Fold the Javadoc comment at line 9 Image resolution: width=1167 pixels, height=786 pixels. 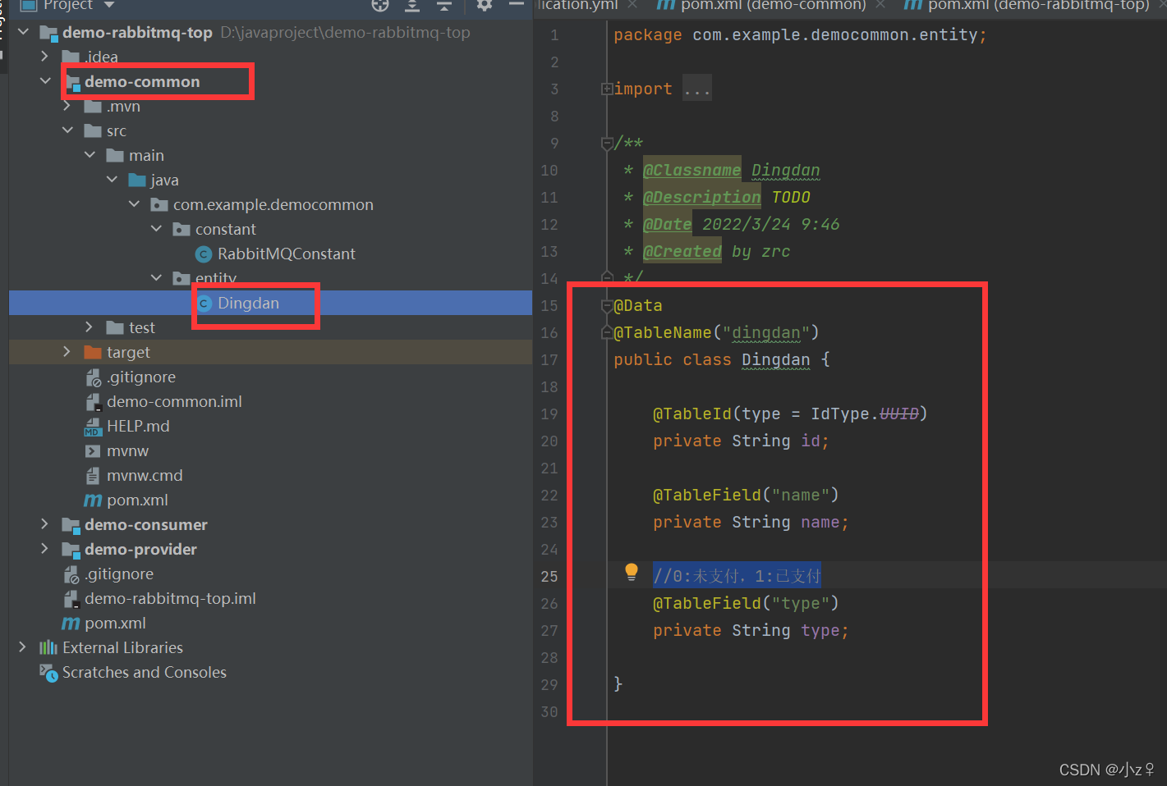pos(607,144)
